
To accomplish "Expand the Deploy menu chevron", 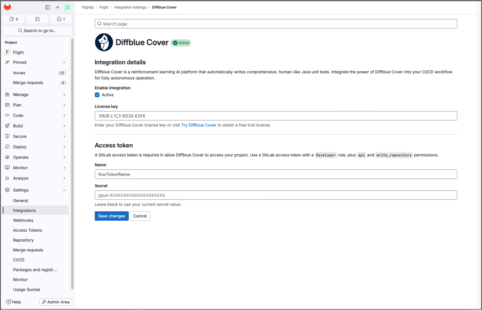I will coord(64,147).
